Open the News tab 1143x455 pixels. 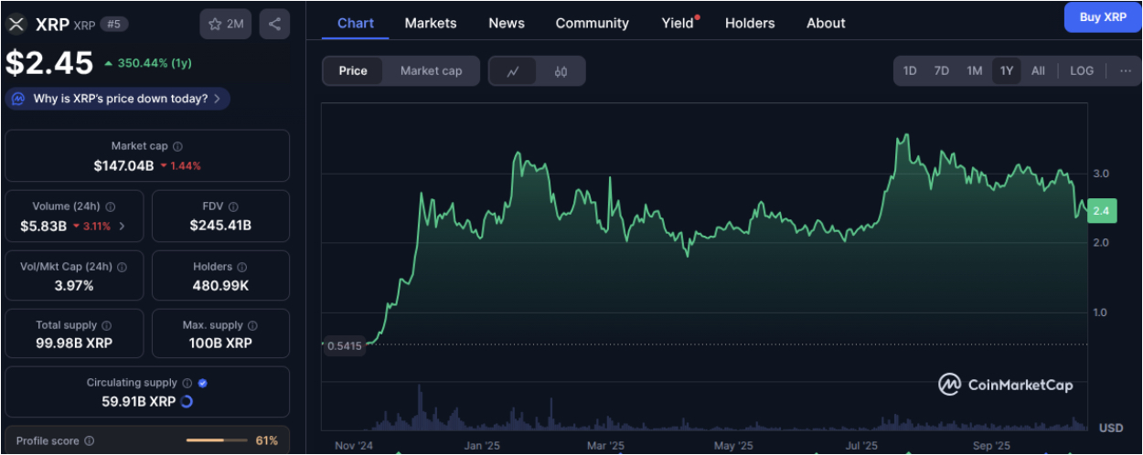click(507, 23)
